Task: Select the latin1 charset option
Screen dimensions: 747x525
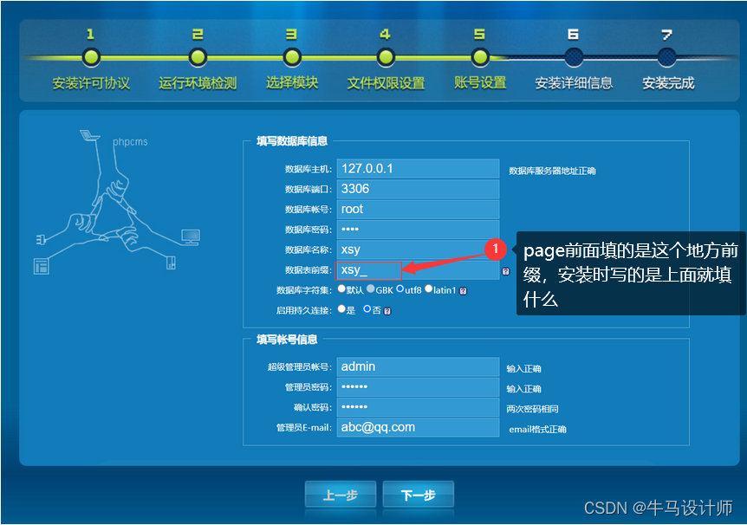Action: pos(428,290)
